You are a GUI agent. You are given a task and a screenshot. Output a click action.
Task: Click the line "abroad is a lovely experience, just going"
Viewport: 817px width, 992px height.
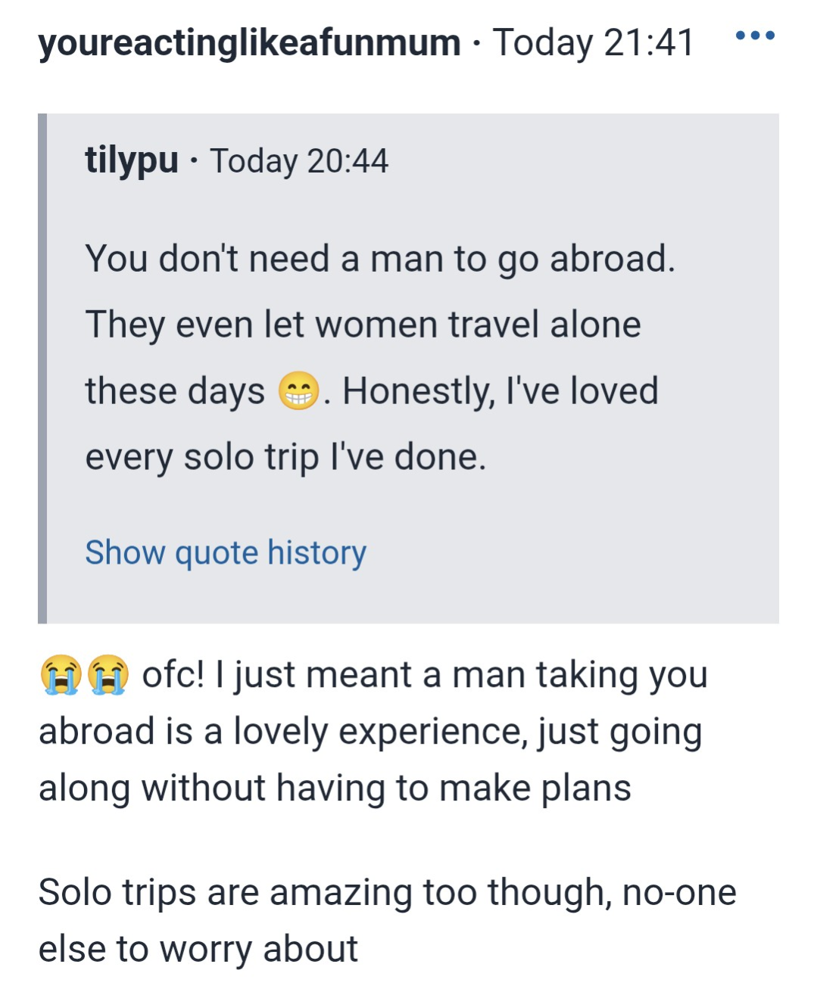[370, 732]
